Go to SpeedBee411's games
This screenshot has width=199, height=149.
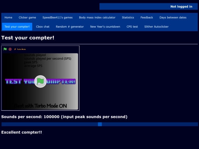57,18
